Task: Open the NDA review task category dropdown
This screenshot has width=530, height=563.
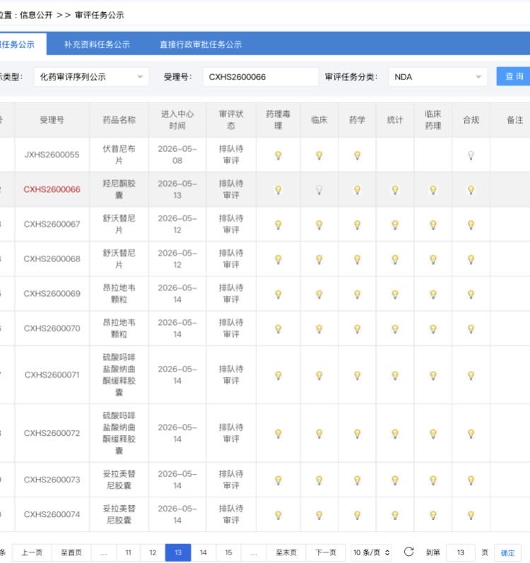Action: point(437,77)
